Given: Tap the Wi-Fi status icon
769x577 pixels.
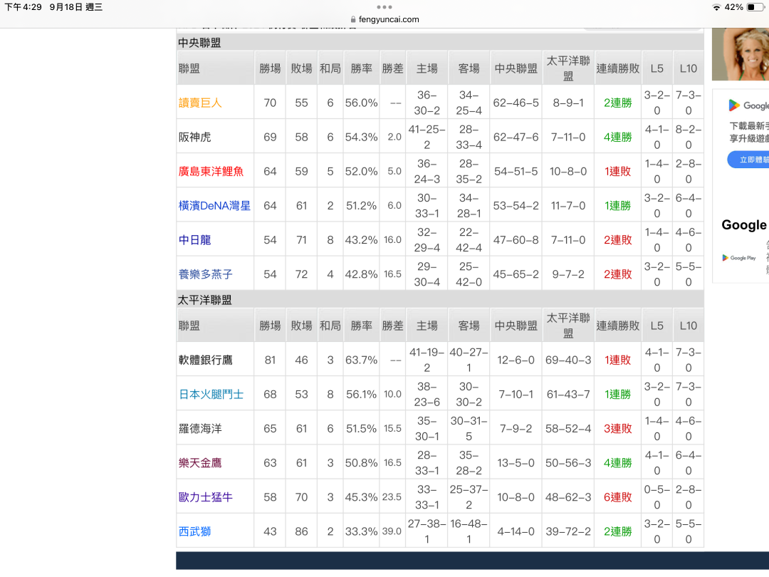Looking at the screenshot, I should tap(716, 7).
